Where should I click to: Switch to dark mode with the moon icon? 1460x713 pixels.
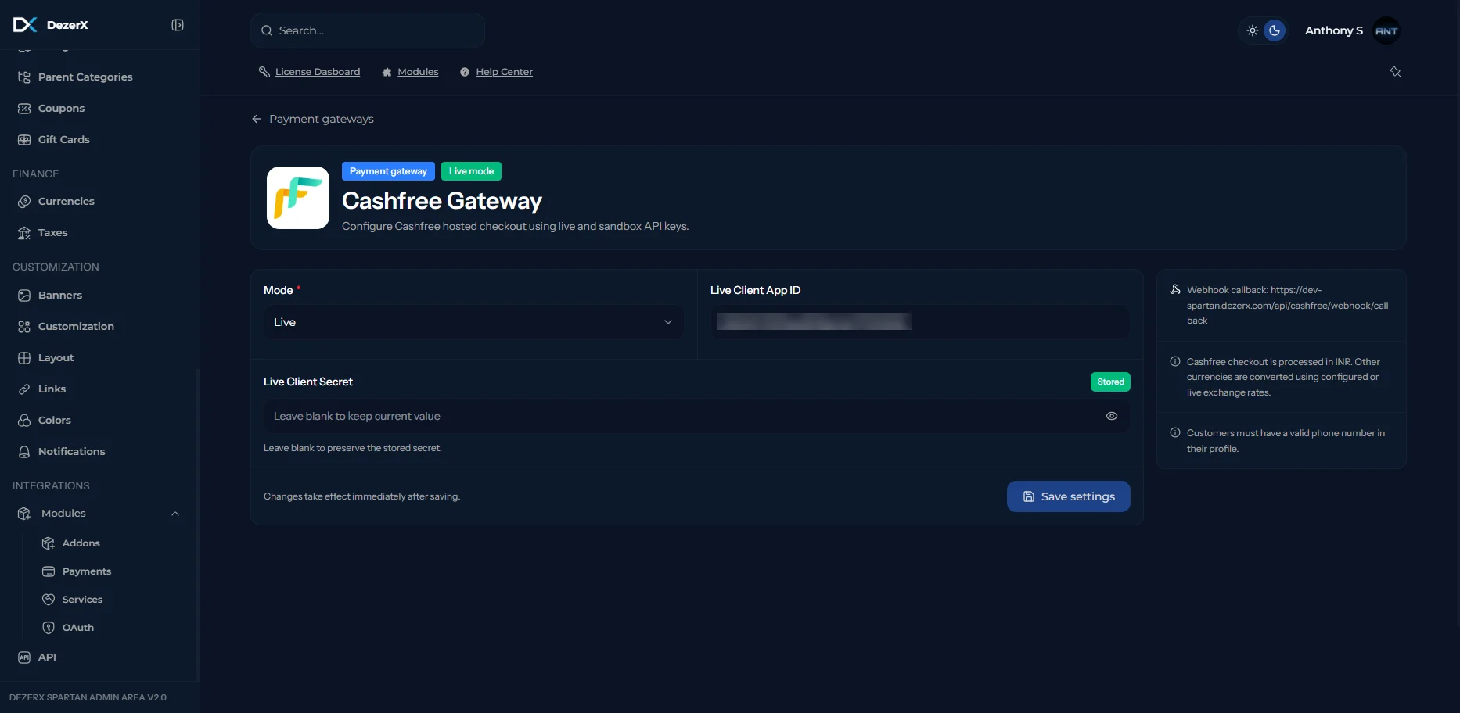tap(1275, 30)
